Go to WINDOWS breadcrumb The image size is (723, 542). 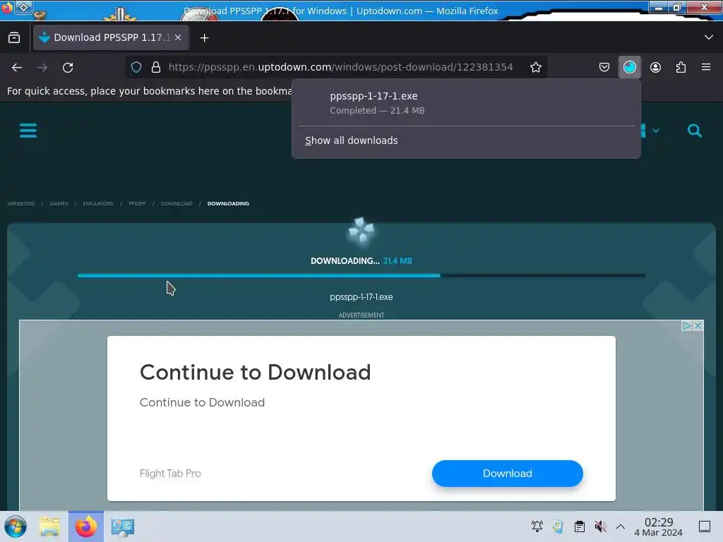tap(20, 203)
